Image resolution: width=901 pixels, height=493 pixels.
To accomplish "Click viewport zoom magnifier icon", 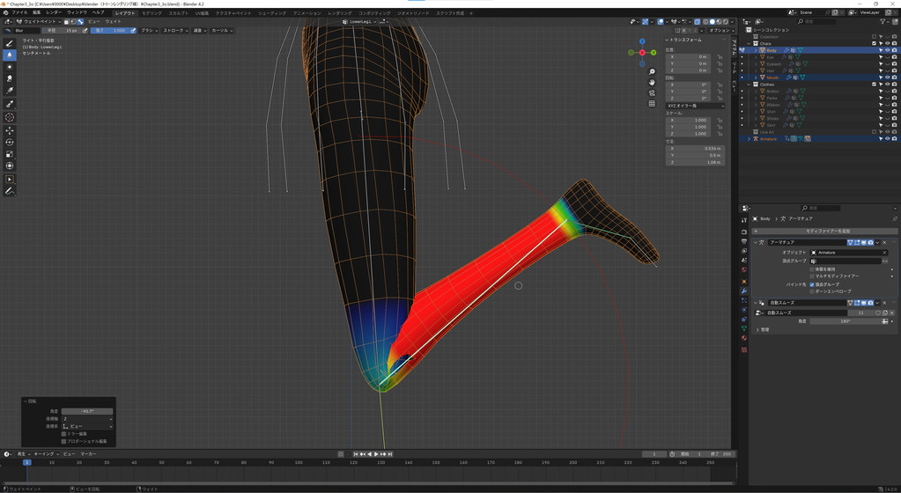I will (x=652, y=72).
